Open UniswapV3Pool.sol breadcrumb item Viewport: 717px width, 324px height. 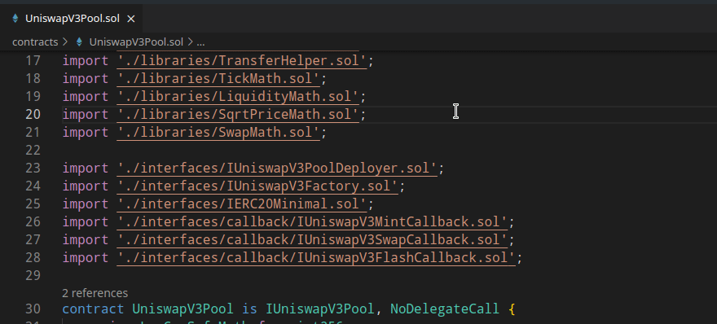136,42
